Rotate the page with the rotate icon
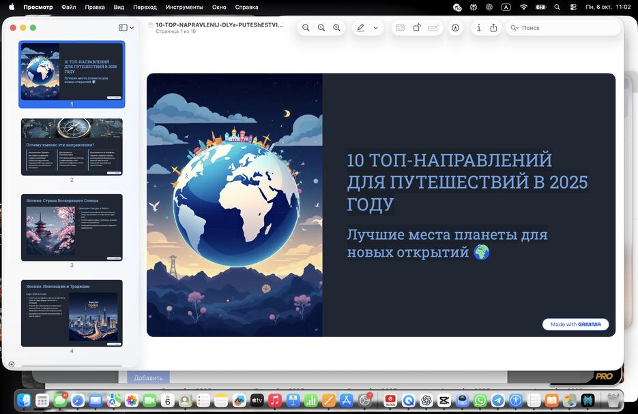Viewport: 638px width, 414px height. pyautogui.click(x=417, y=27)
